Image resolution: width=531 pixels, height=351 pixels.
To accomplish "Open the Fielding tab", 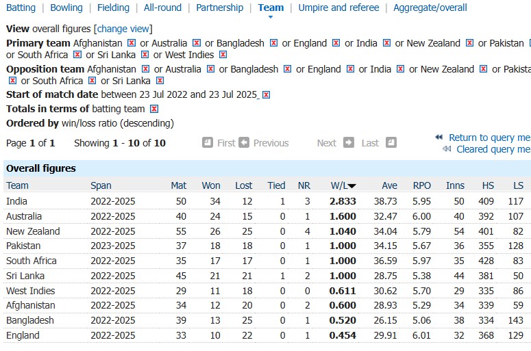I will [x=113, y=8].
